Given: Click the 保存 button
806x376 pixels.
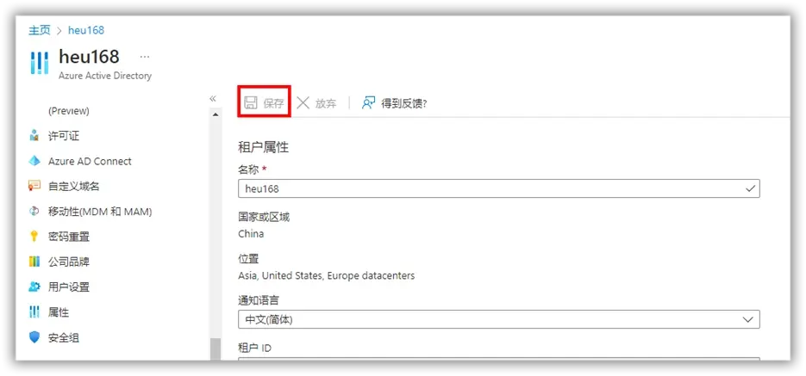Looking at the screenshot, I should 265,102.
